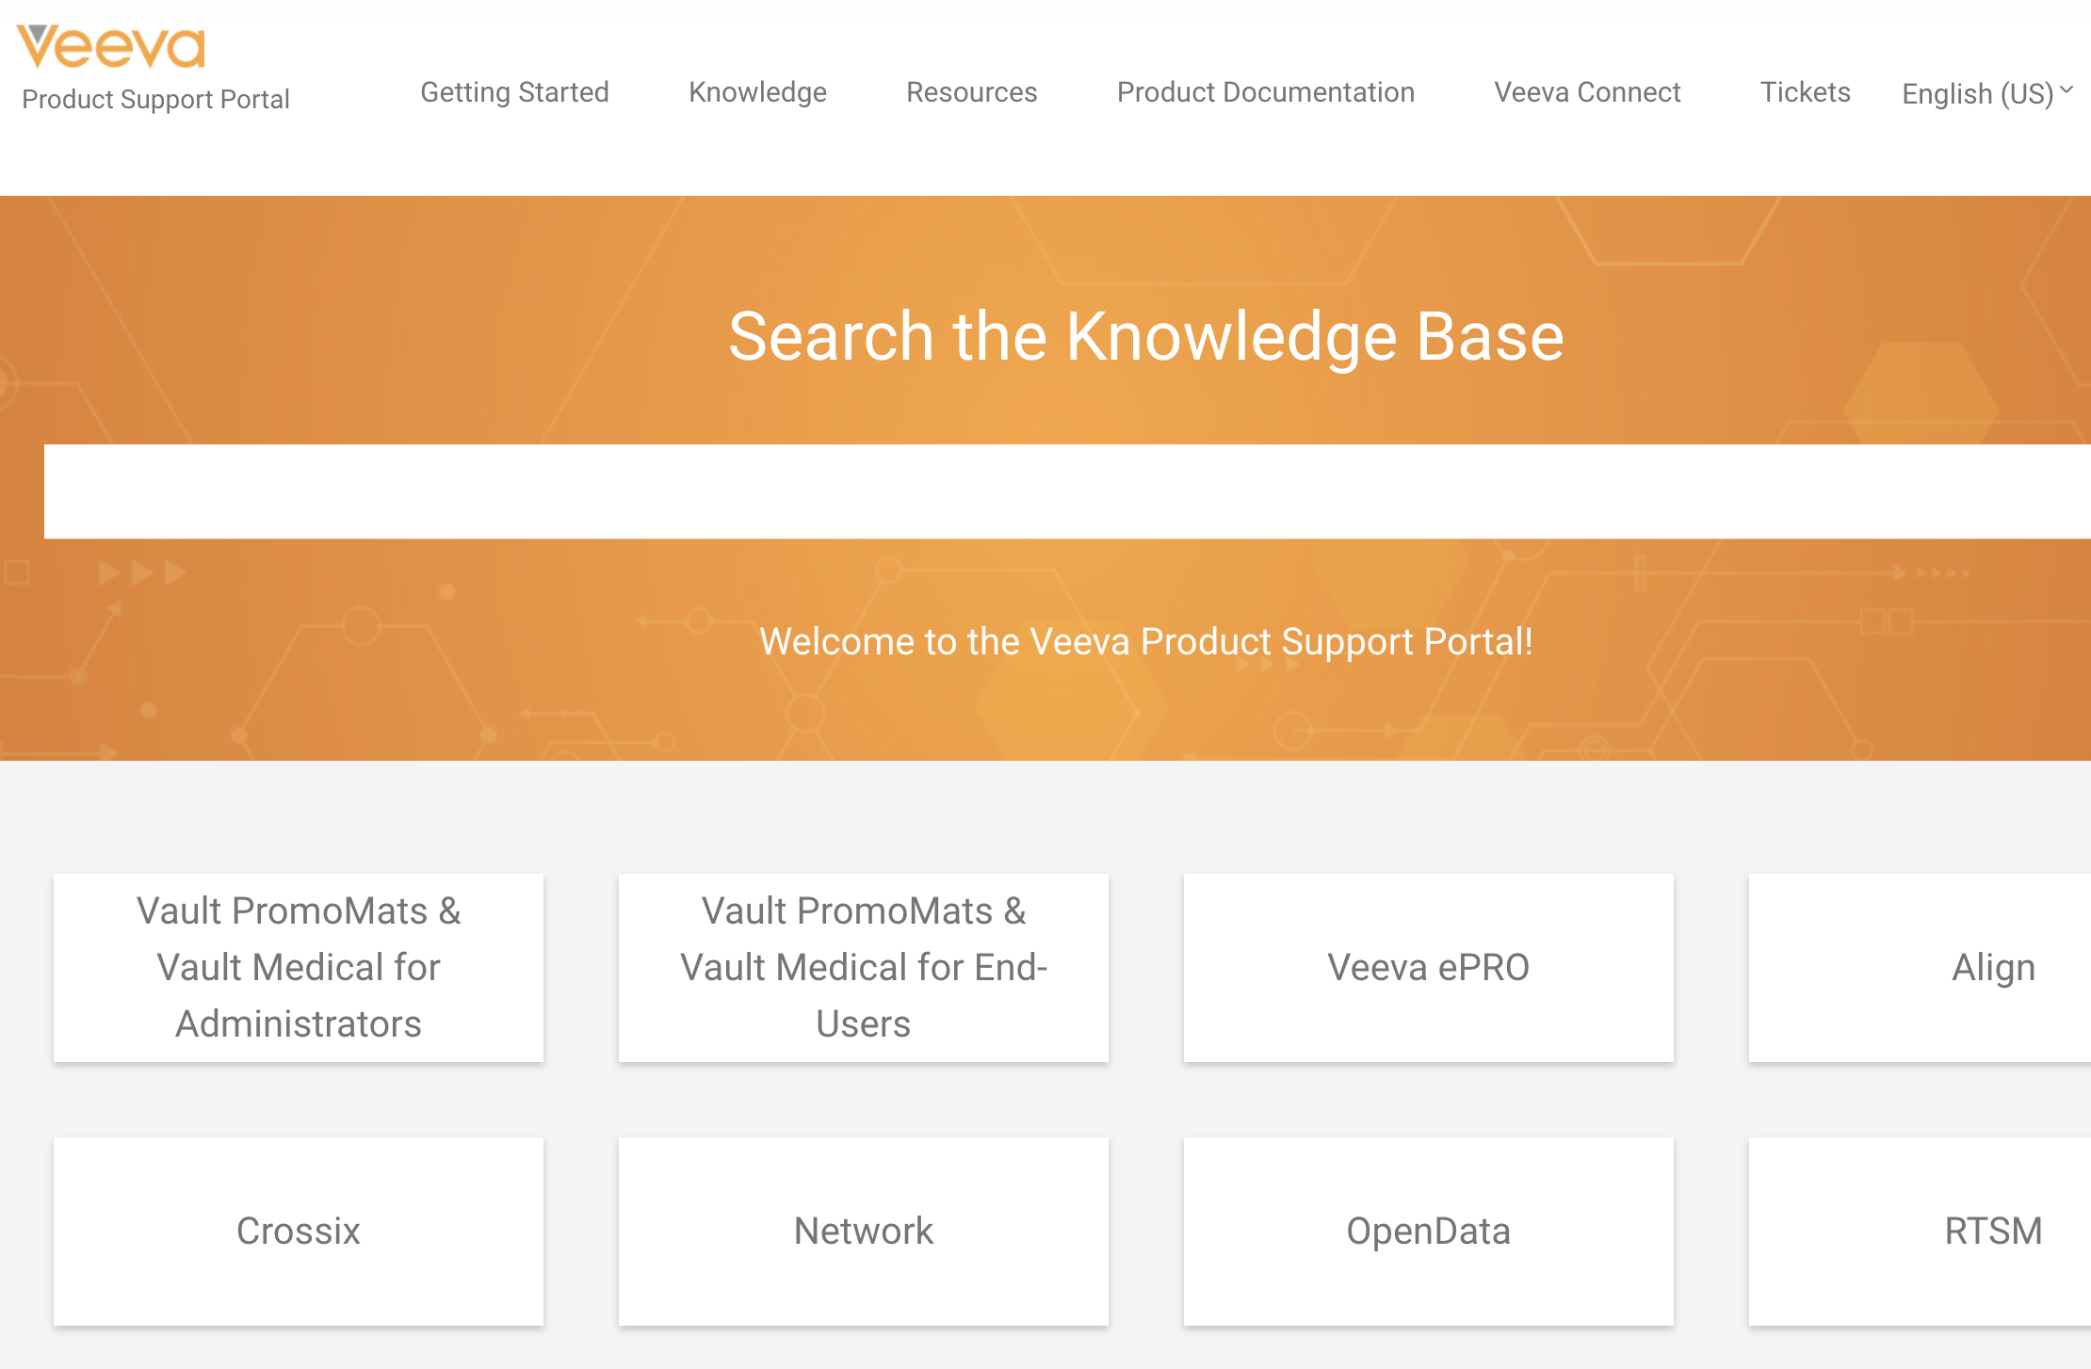Expand the English (US) language dropdown
The width and height of the screenshot is (2091, 1369).
(1987, 93)
